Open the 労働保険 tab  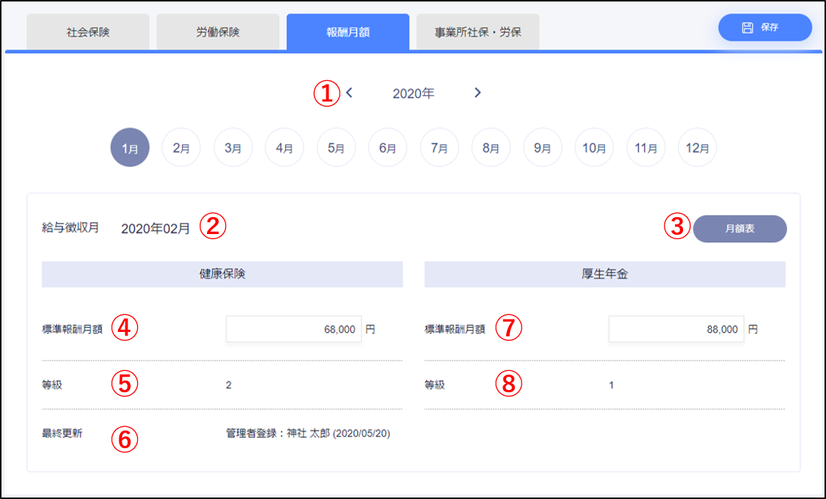tap(218, 32)
